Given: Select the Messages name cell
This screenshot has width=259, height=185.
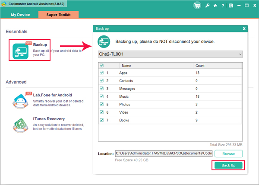Looking at the screenshot, I should coord(127,89).
